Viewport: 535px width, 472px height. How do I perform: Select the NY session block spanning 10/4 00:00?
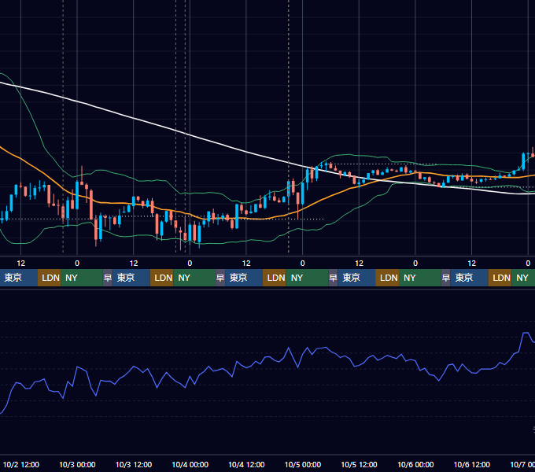pos(194,278)
